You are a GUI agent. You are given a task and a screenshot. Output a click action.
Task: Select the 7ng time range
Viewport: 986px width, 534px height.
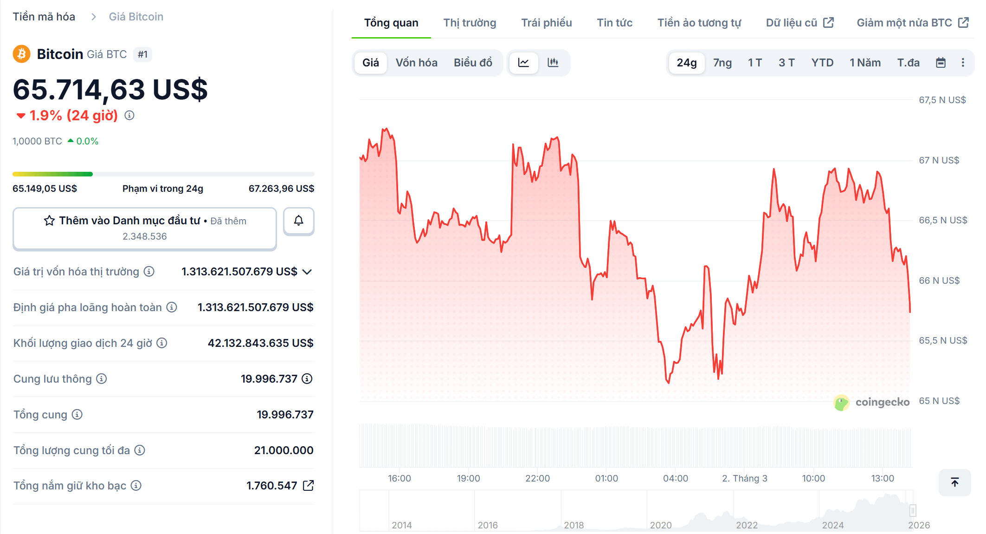point(722,63)
